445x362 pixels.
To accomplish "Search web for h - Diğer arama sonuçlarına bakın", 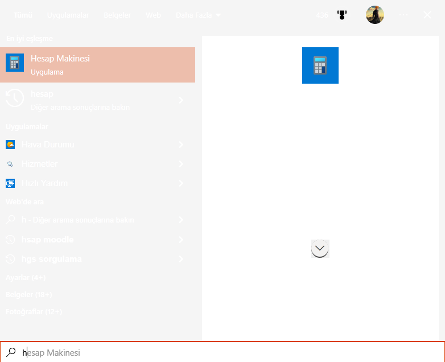I will point(97,220).
